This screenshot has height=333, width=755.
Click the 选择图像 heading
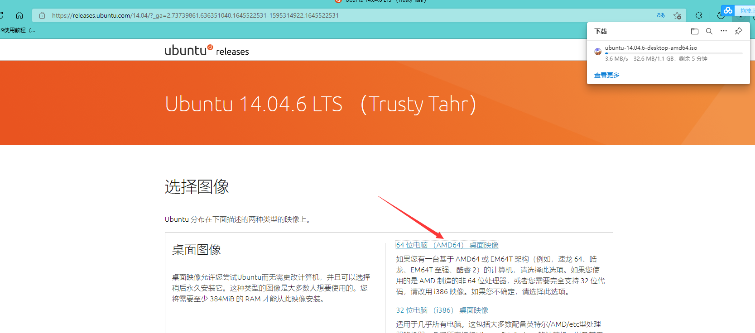[x=197, y=186]
